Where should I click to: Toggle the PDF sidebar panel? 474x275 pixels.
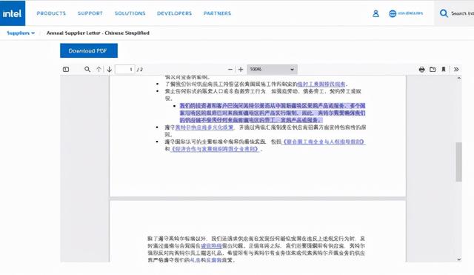(66, 69)
